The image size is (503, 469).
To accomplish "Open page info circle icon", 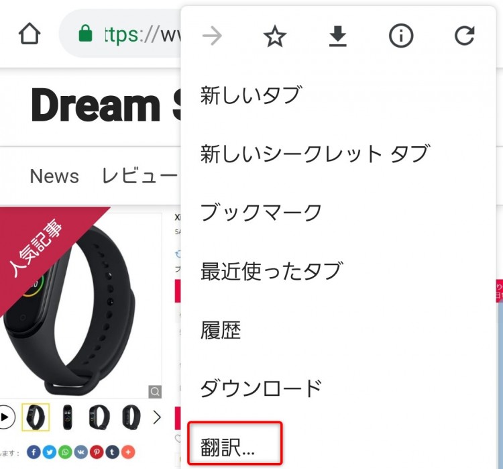I will pyautogui.click(x=401, y=36).
